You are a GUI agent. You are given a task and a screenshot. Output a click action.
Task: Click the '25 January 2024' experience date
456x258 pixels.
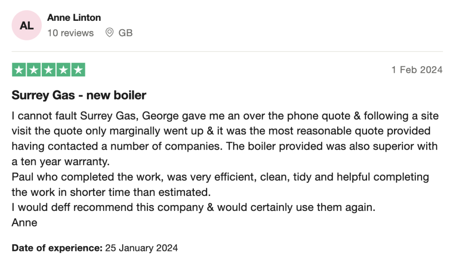coord(142,248)
